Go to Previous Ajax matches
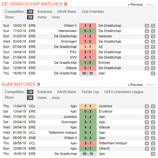 [135, 85]
